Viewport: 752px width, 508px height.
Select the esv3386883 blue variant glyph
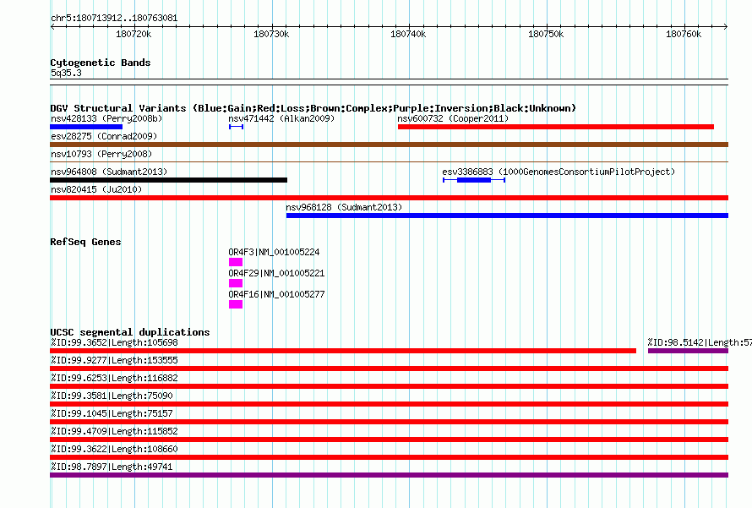pos(474,180)
